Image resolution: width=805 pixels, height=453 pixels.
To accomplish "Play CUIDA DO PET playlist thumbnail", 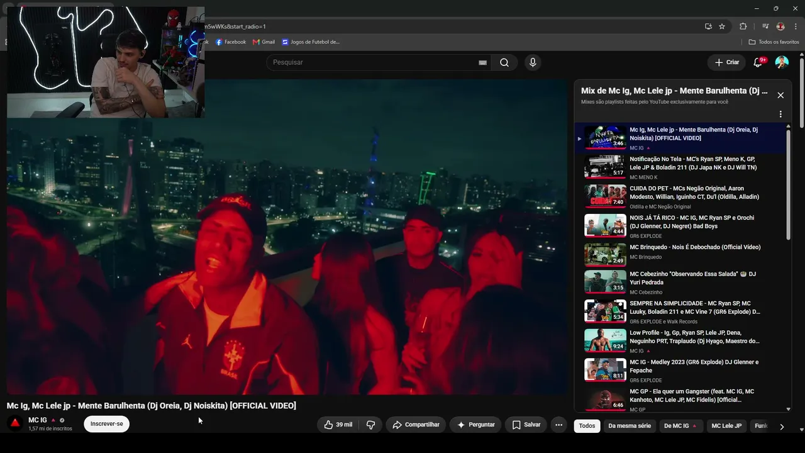I will 605,196.
